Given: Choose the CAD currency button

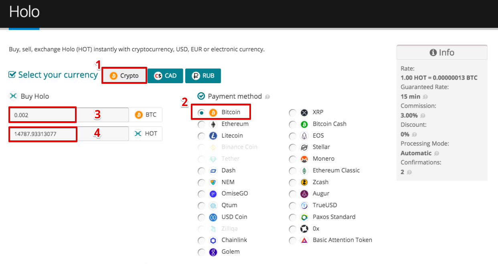Looking at the screenshot, I should (165, 76).
